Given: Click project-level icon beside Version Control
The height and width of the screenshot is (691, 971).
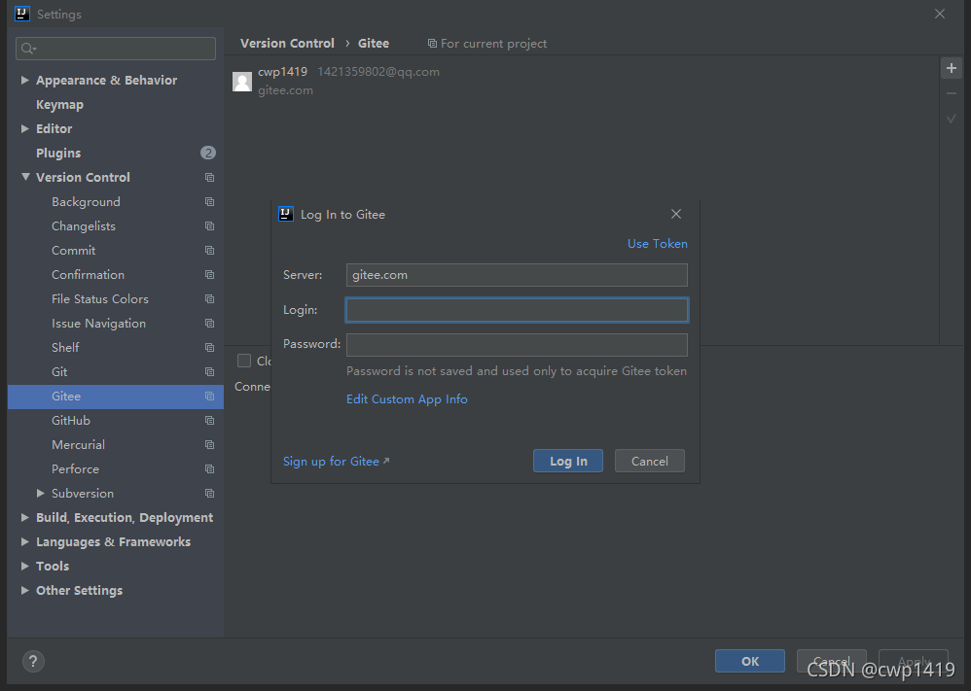Looking at the screenshot, I should [210, 178].
